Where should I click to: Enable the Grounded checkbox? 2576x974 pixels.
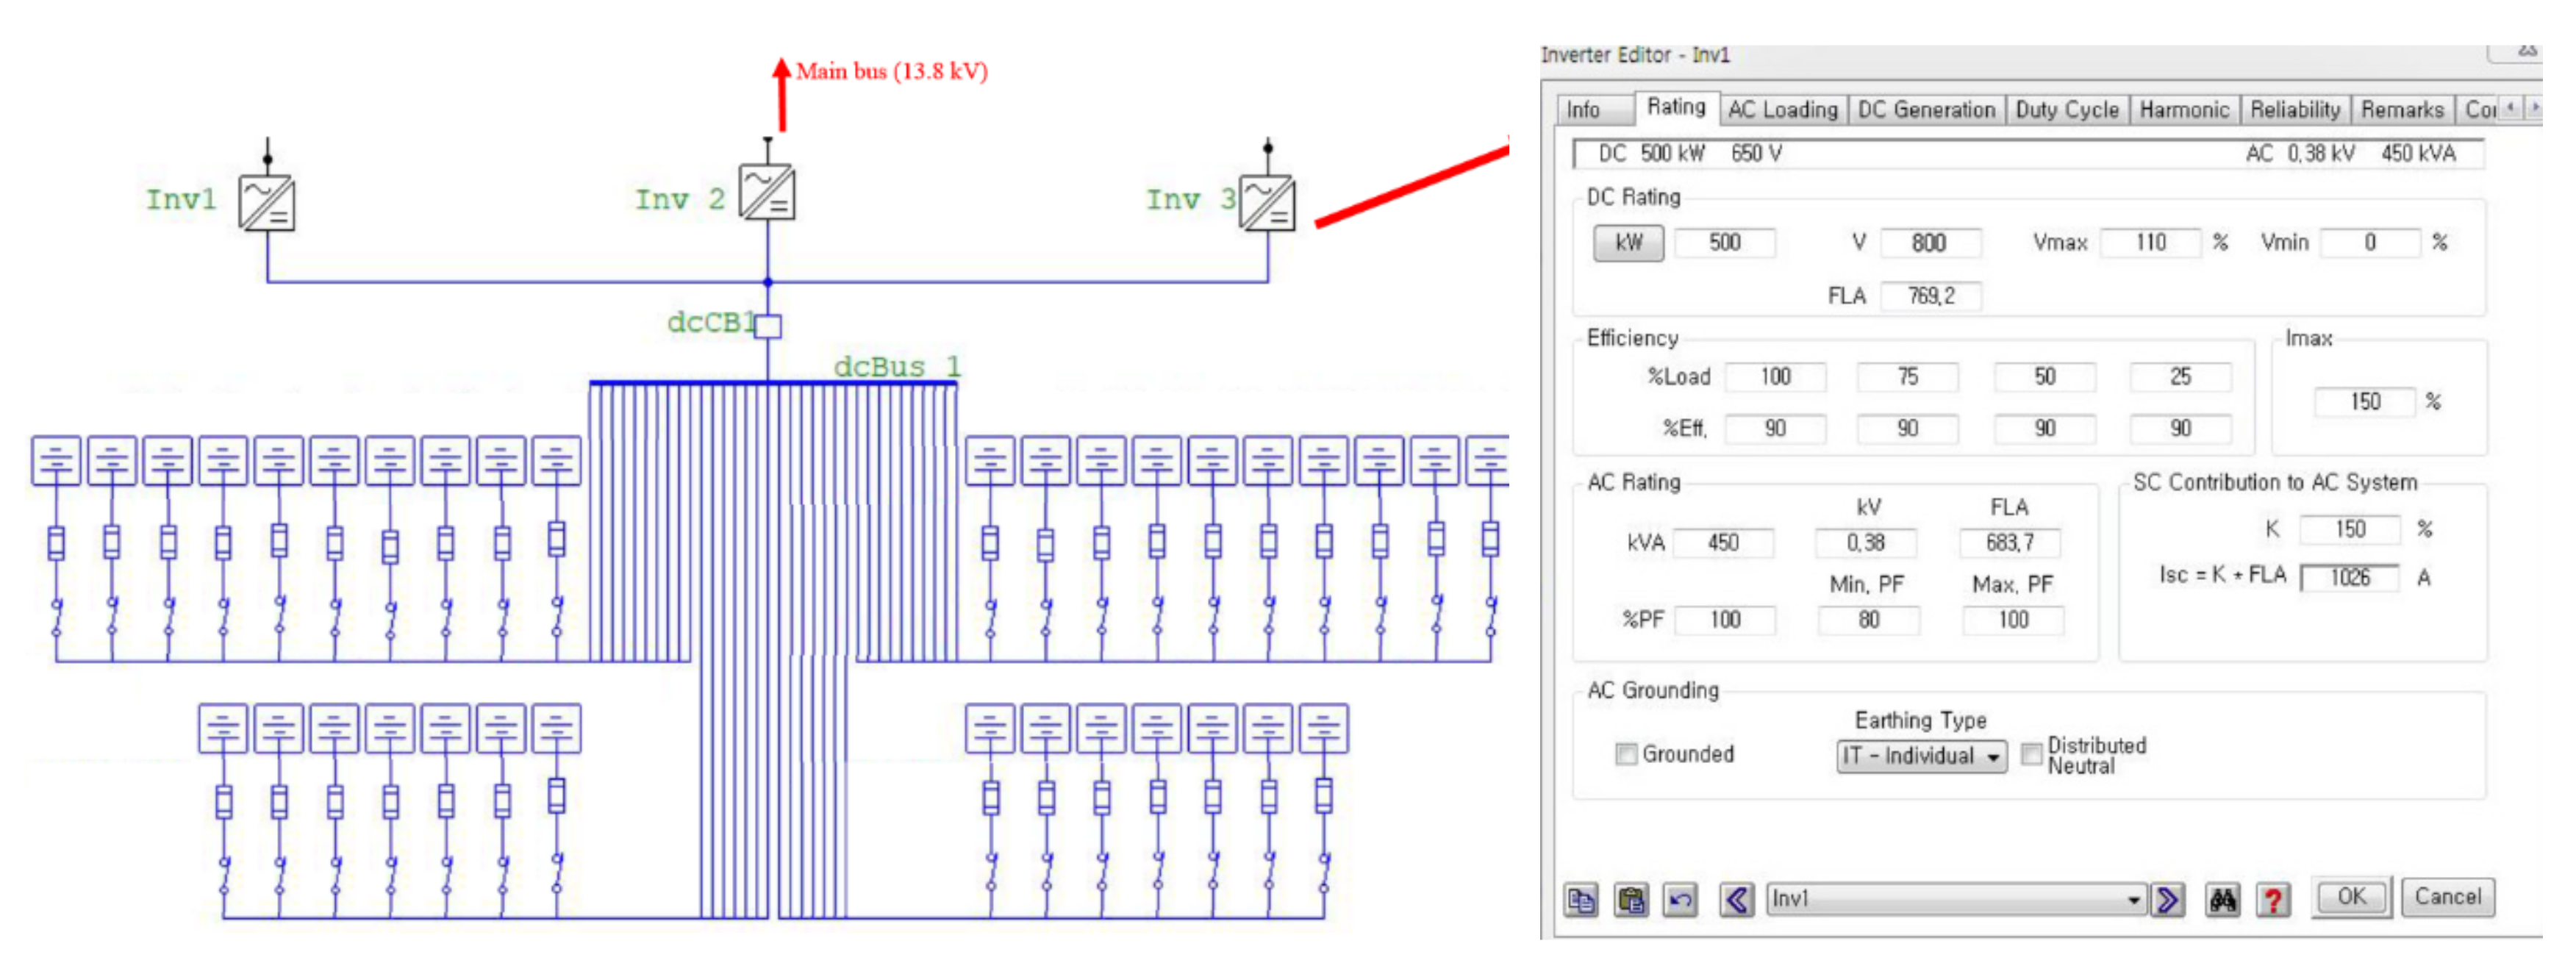click(1626, 754)
